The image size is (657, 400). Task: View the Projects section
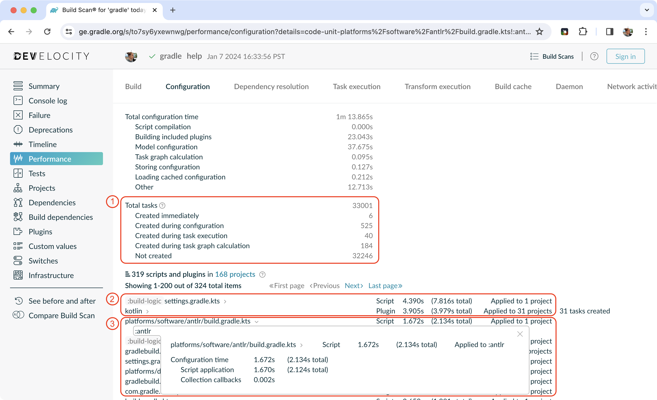point(41,188)
